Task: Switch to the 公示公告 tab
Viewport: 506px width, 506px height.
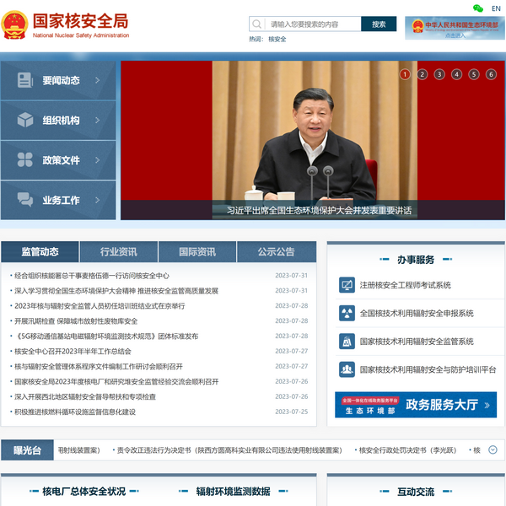Action: tap(276, 251)
